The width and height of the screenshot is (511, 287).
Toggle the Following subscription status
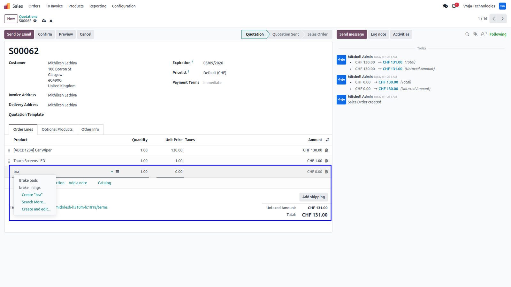point(498,34)
